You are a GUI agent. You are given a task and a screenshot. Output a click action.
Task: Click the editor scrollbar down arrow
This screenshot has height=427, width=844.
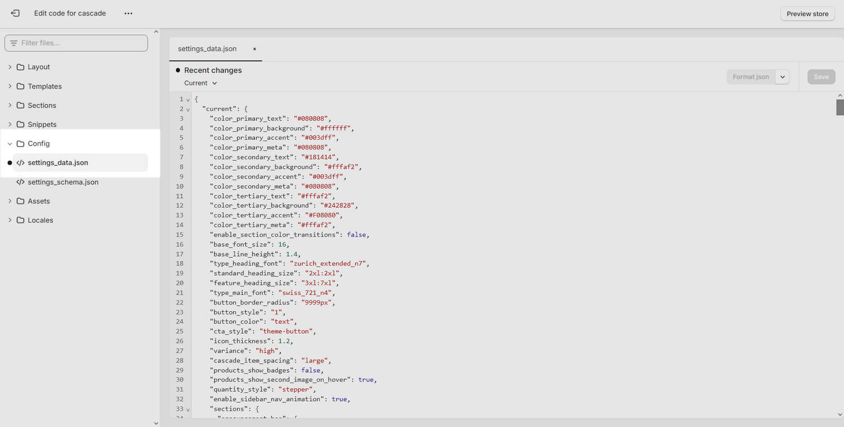(x=840, y=415)
